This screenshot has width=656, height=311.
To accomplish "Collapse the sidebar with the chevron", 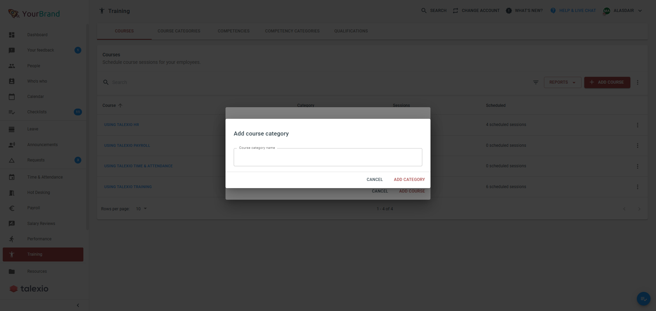I will (78, 305).
